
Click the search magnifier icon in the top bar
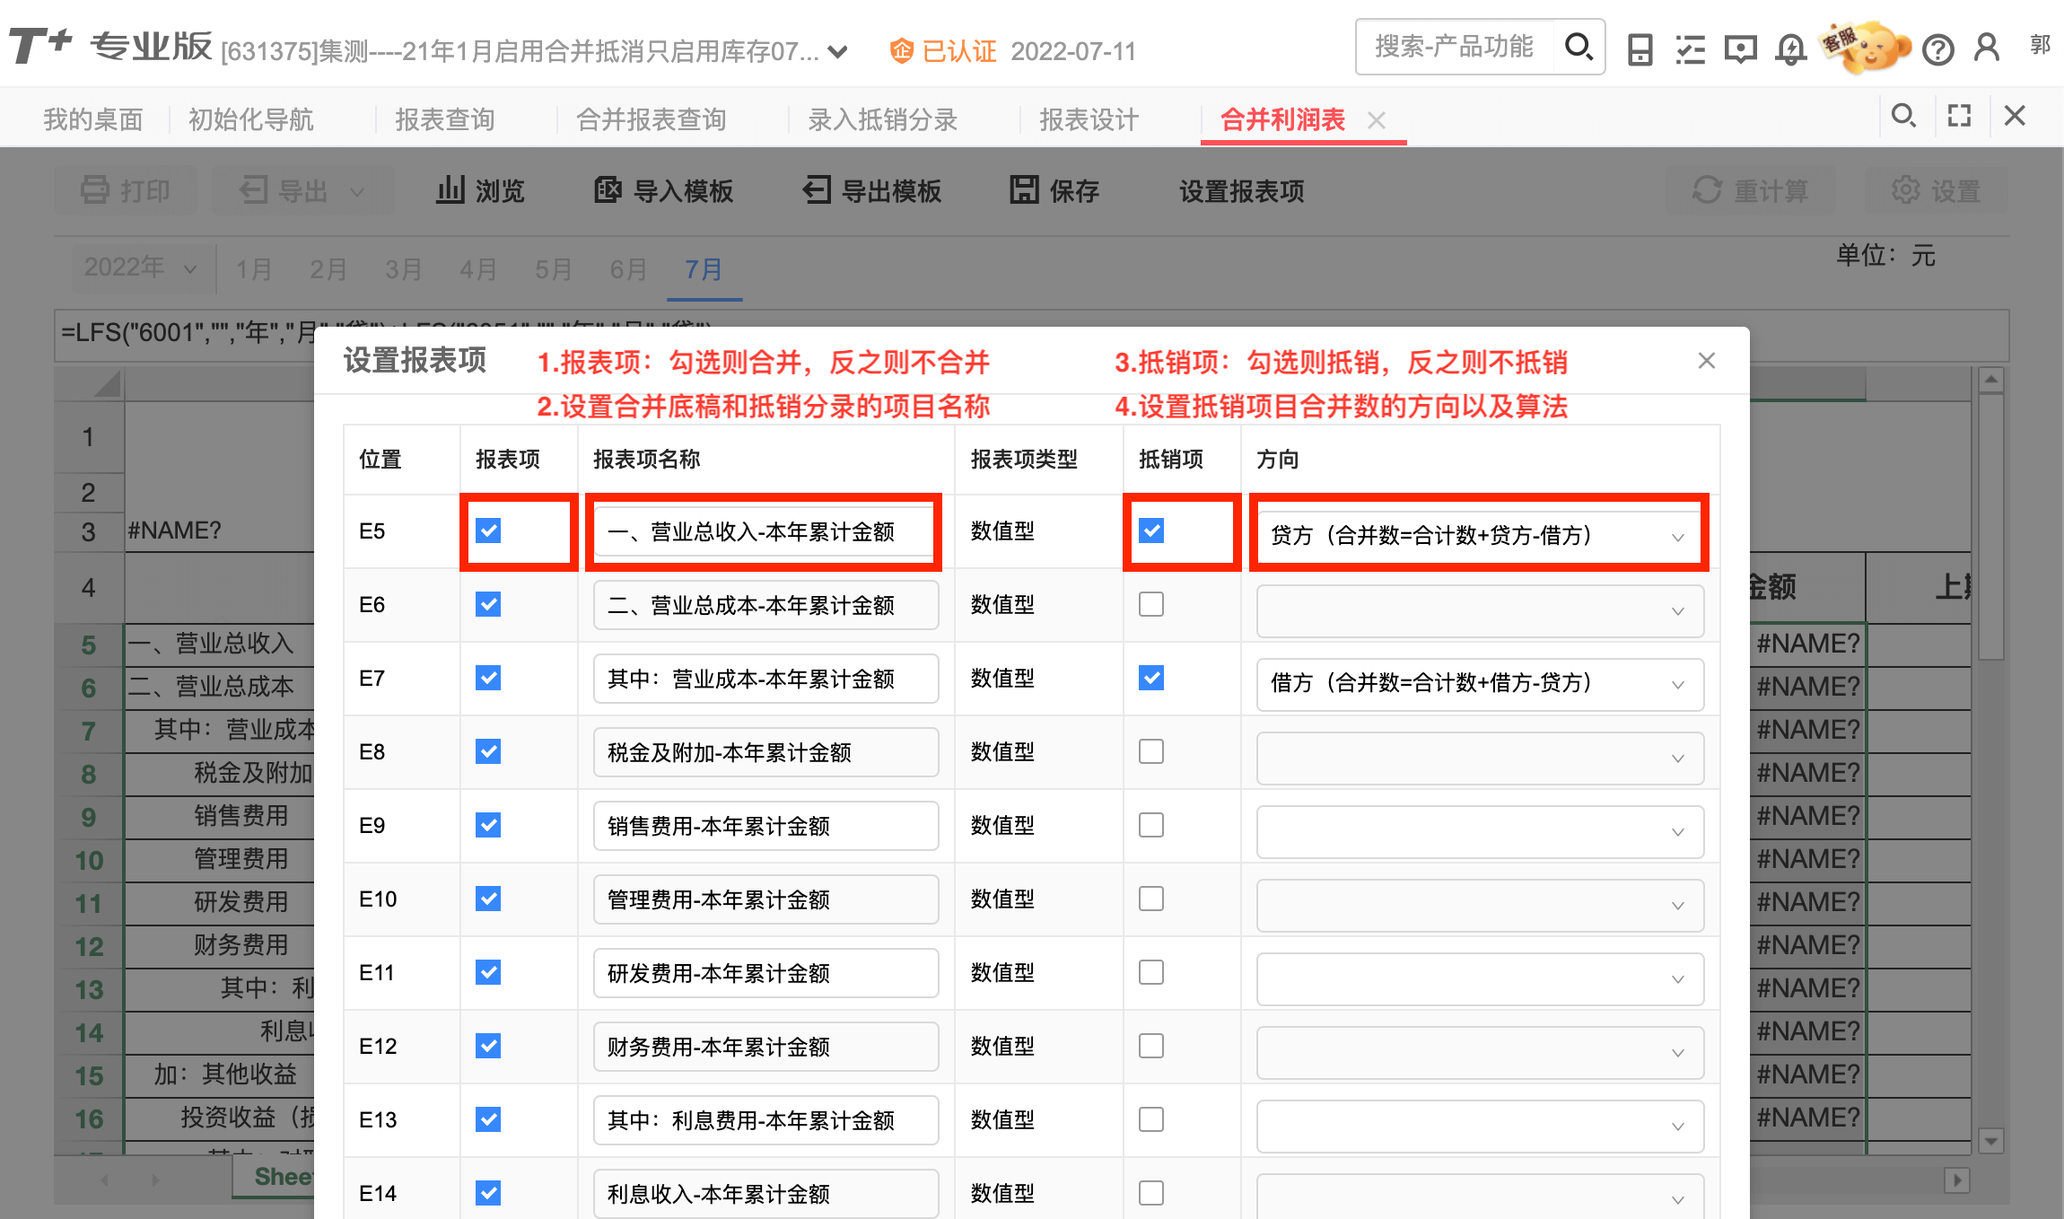[1578, 47]
